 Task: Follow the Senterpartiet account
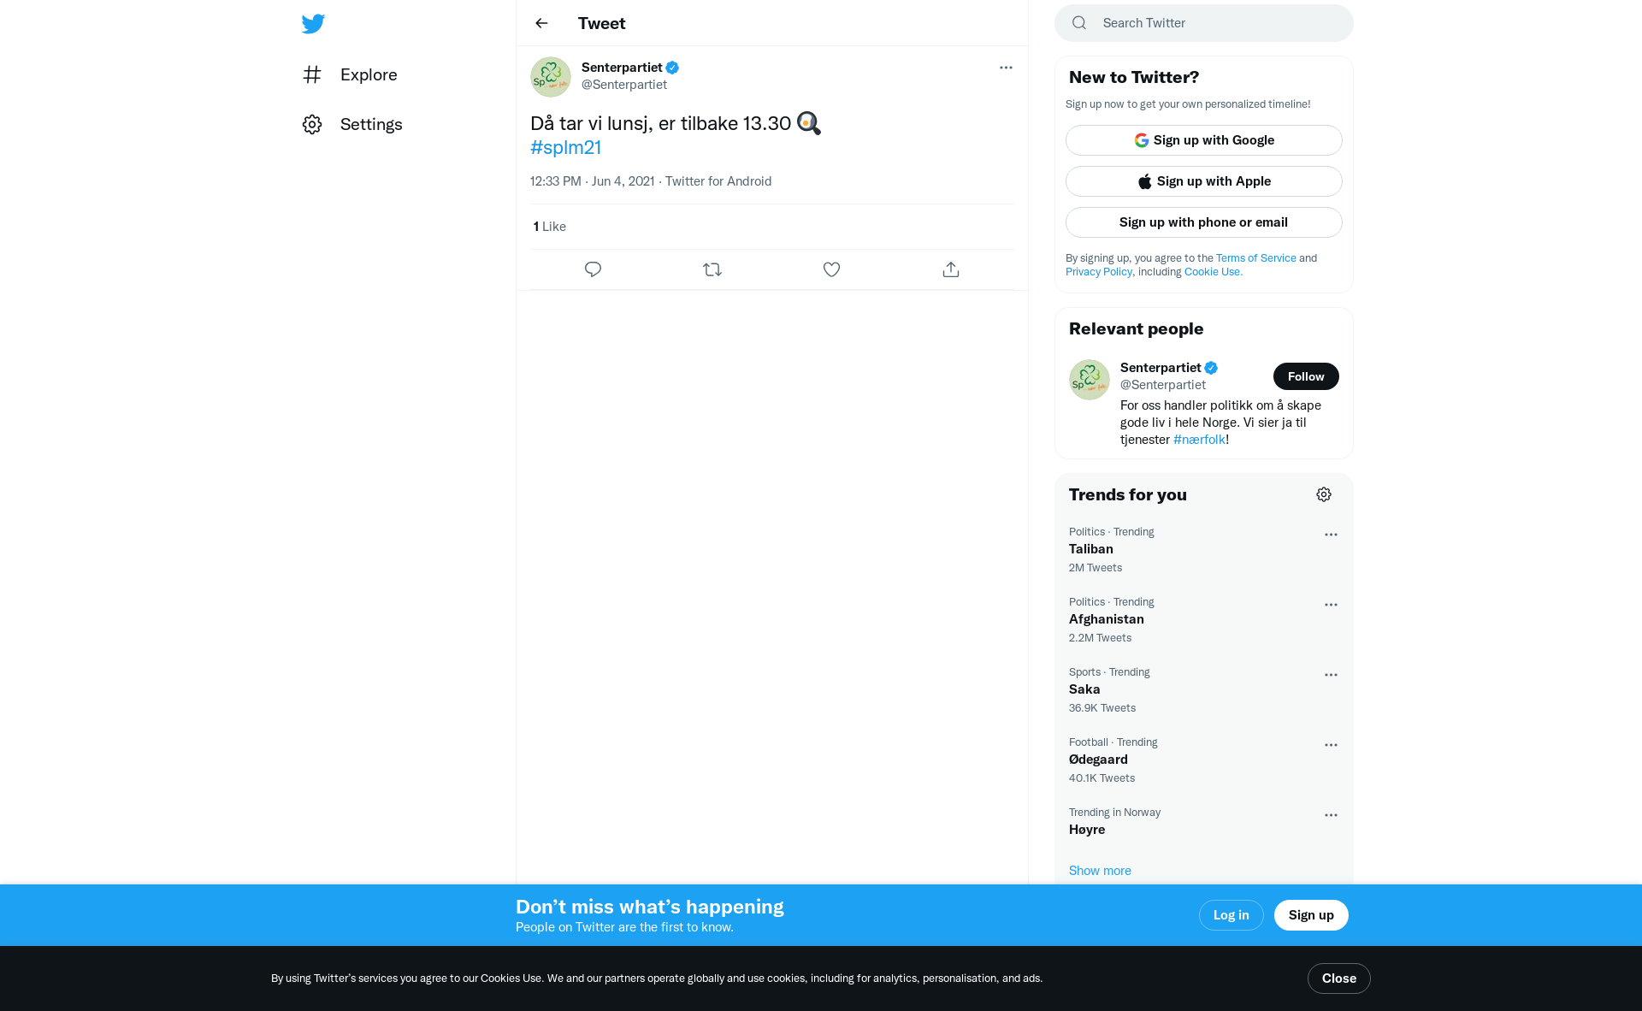pos(1306,376)
